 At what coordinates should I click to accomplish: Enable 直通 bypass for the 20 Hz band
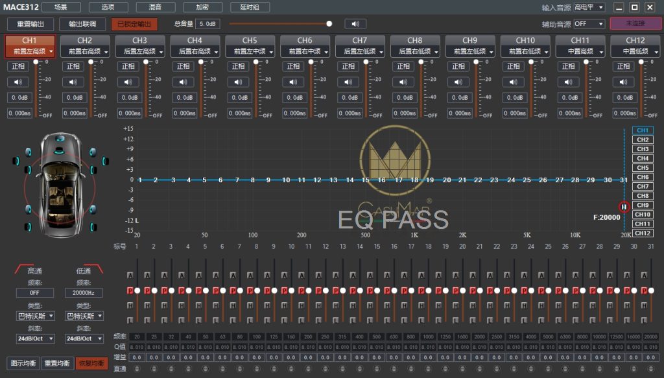click(137, 369)
